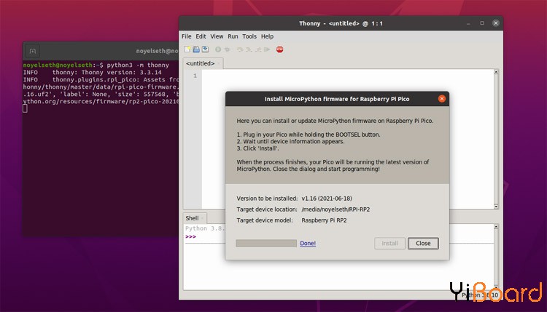Screen dimensions: 547x312
Task: Click the Open file toolbar icon
Action: click(x=196, y=49)
